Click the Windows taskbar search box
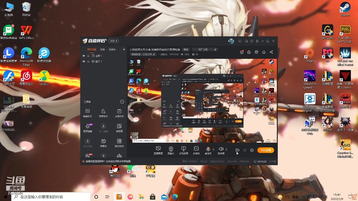Image resolution: width=358 pixels, height=201 pixels. point(51,197)
